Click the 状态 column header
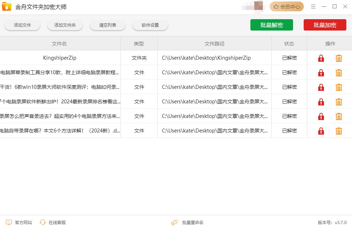The width and height of the screenshot is (352, 228). coord(289,44)
